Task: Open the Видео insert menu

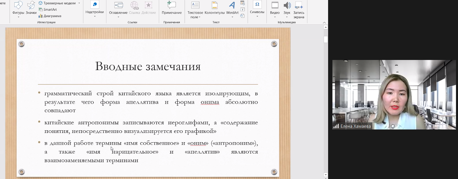Action: [275, 8]
